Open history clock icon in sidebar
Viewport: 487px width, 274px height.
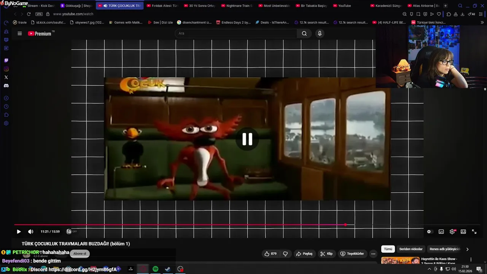(x=6, y=107)
